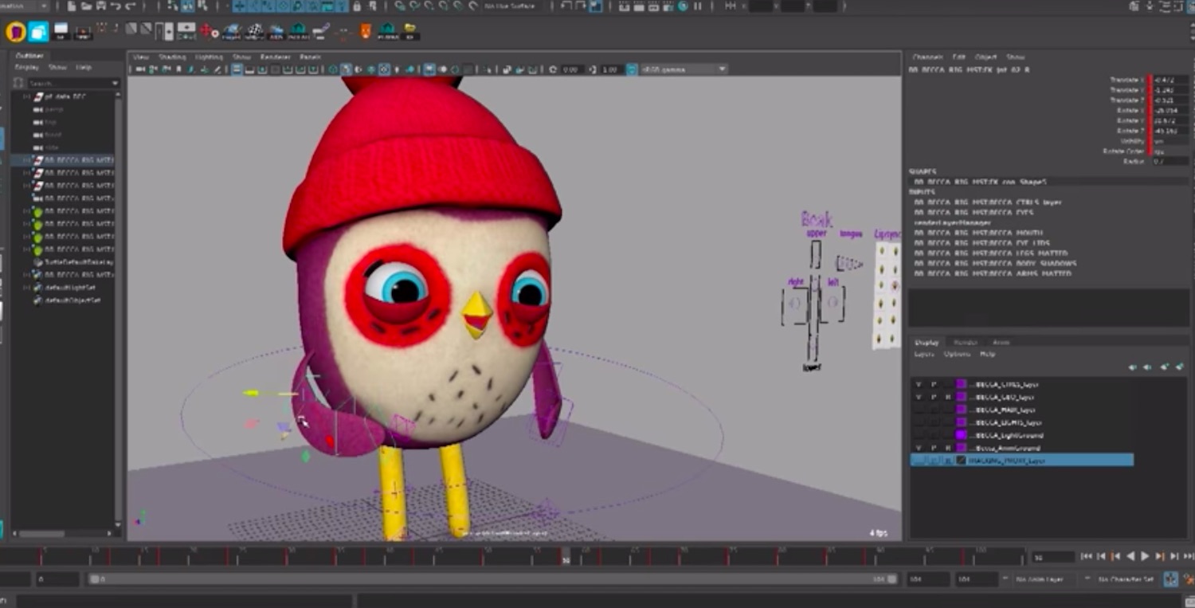Click the orange fox-face shelf icon
Image resolution: width=1195 pixels, height=608 pixels.
click(x=366, y=32)
